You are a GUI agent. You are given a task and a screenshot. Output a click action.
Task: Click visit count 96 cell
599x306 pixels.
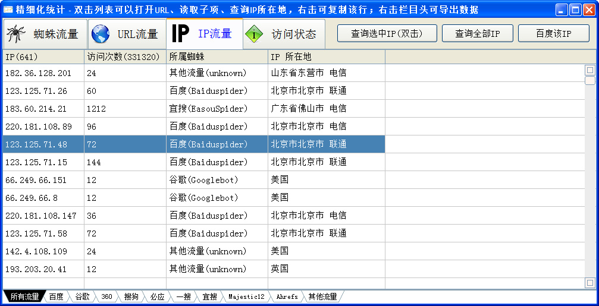pyautogui.click(x=126, y=127)
